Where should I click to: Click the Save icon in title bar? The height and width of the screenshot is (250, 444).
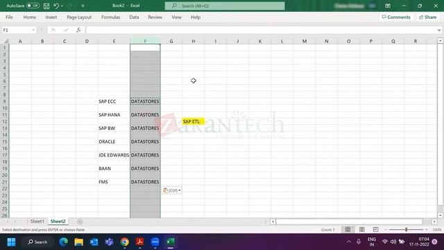[x=46, y=6]
